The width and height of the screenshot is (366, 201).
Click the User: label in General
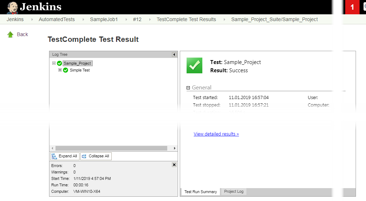tap(313, 98)
